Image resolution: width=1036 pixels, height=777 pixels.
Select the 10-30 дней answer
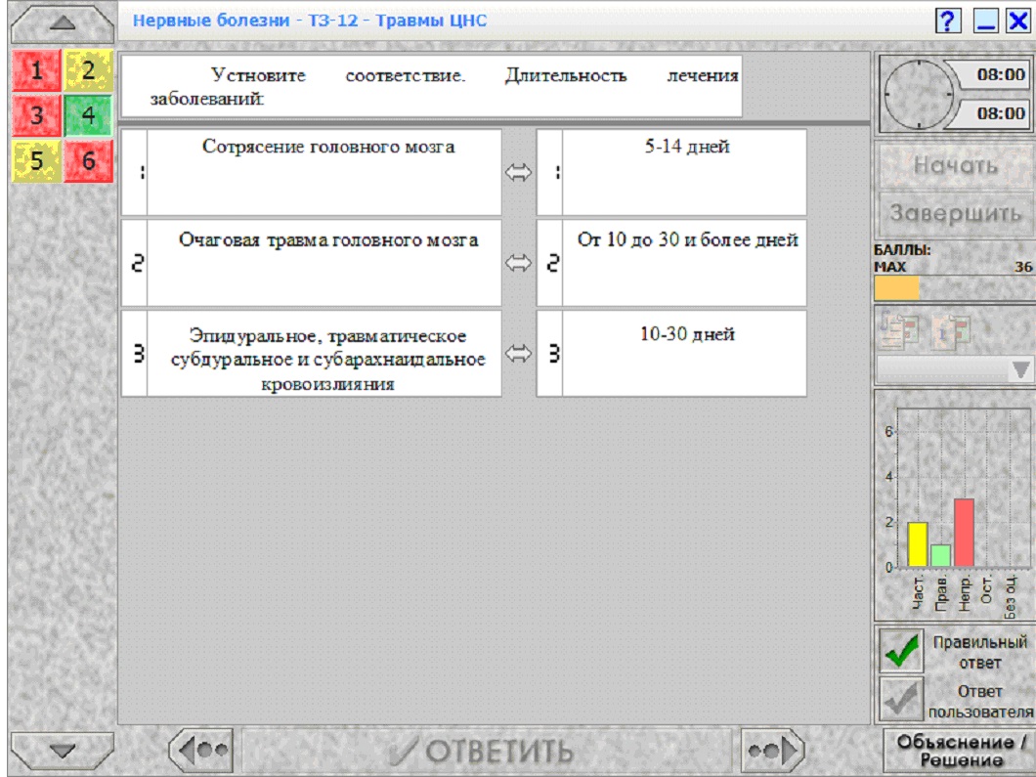pyautogui.click(x=684, y=354)
